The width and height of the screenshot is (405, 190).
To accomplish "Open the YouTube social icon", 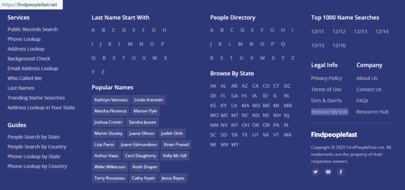I will point(328,172).
